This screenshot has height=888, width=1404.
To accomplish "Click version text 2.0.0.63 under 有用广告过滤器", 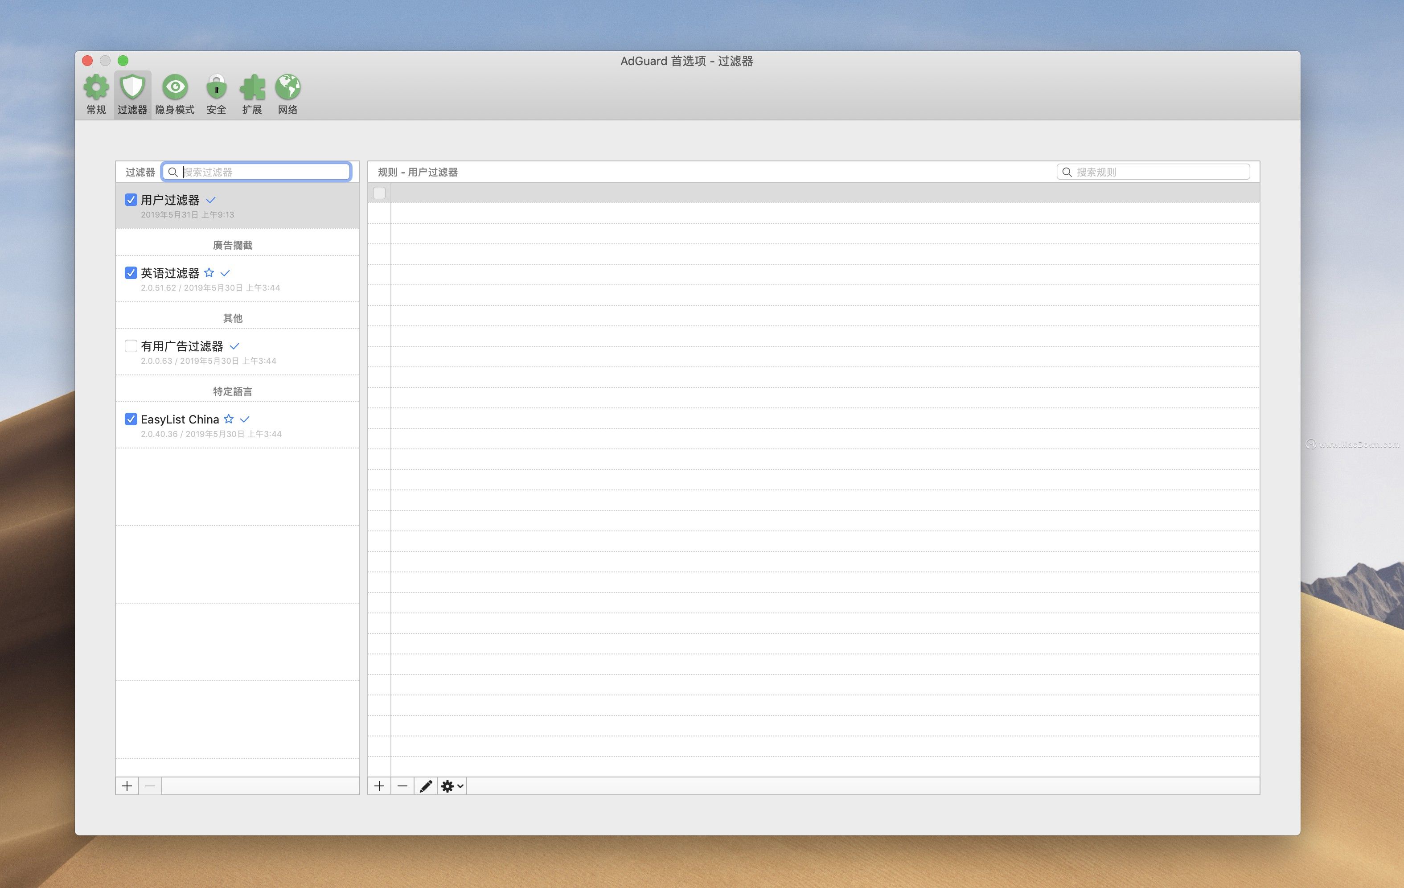I will 156,361.
